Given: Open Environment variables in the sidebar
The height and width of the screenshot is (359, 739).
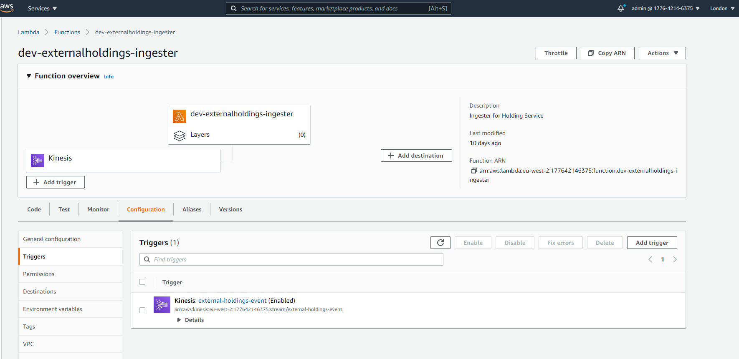Looking at the screenshot, I should point(53,309).
